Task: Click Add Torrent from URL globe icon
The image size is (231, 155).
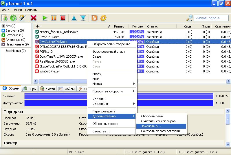Action: (x=13, y=18)
